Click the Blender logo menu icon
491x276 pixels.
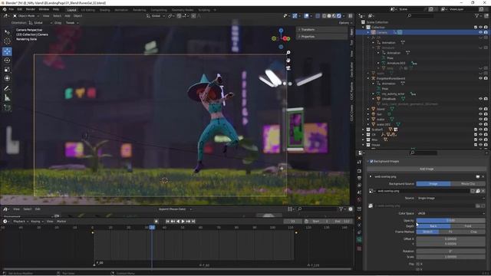[5, 10]
